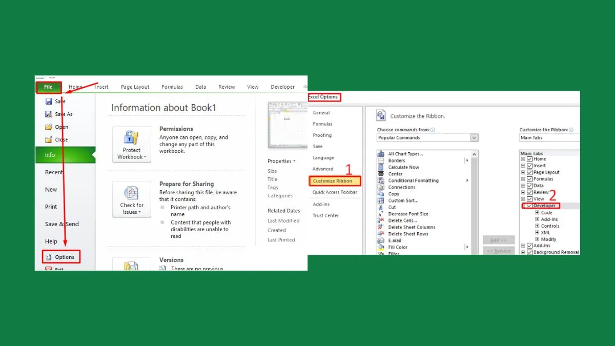
Task: Uncheck the Page Layout checkbox
Action: click(x=530, y=172)
